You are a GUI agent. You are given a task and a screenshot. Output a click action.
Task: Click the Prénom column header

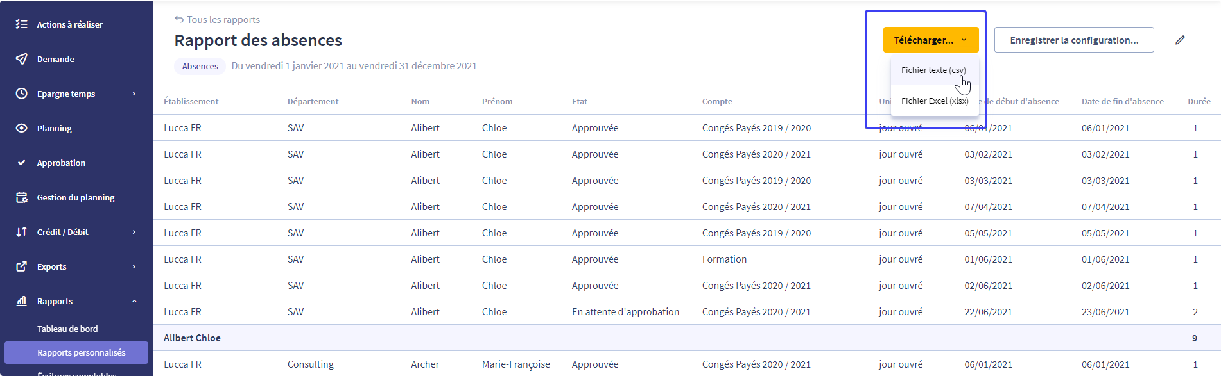497,101
